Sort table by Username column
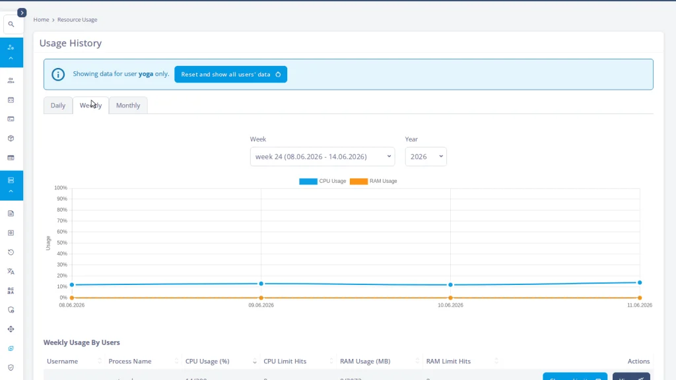This screenshot has height=380, width=676. 74,361
